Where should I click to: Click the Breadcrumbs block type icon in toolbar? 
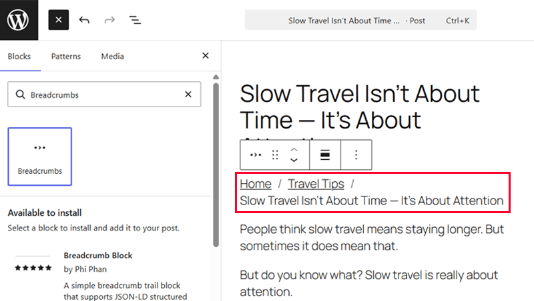point(256,155)
